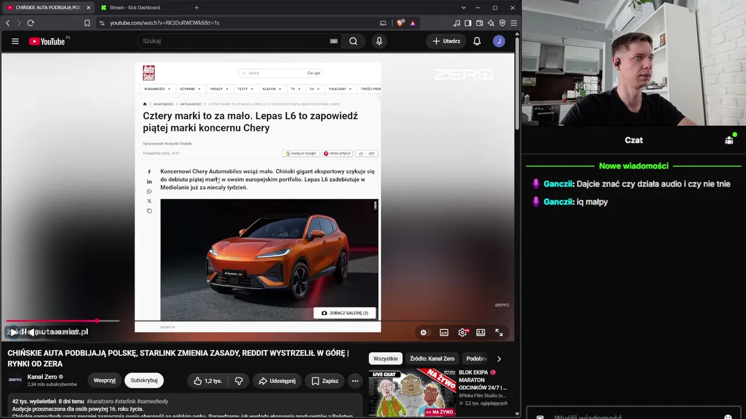
Task: Click the 'Czat' panel heading
Action: click(634, 140)
